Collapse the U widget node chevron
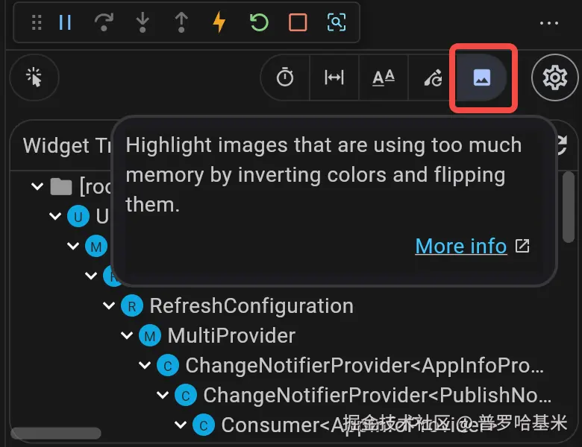The image size is (582, 447). pos(55,216)
